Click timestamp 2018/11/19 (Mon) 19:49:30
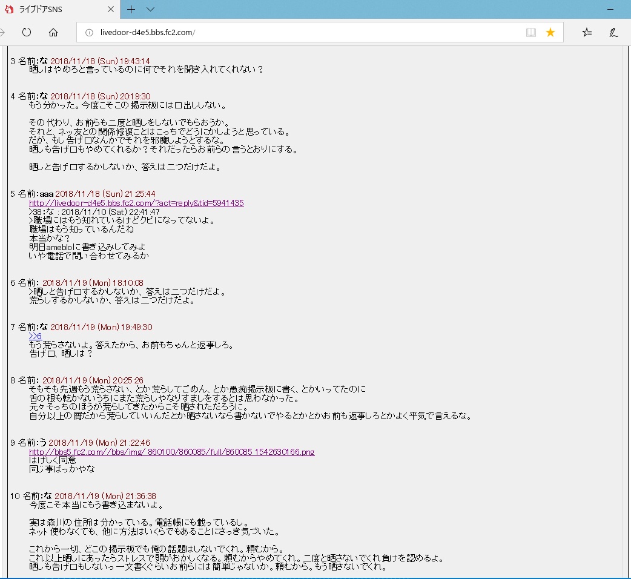Screen dimensions: 631x579 (101, 327)
